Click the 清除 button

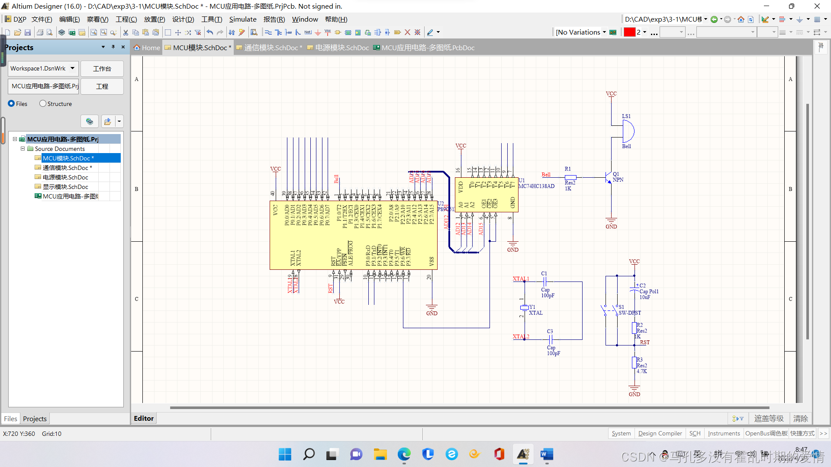click(x=800, y=419)
